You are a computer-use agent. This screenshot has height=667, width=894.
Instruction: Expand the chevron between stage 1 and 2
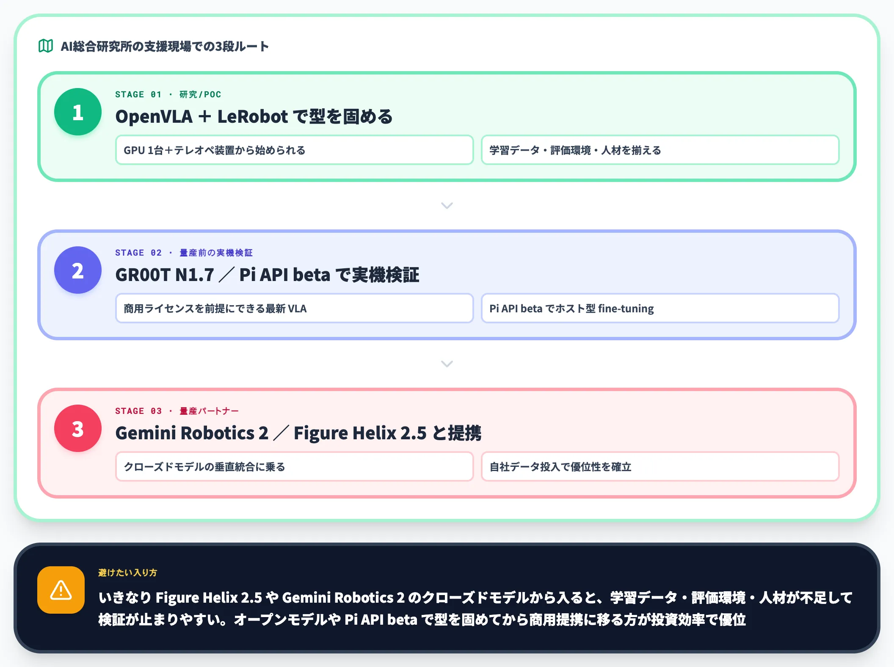point(447,206)
